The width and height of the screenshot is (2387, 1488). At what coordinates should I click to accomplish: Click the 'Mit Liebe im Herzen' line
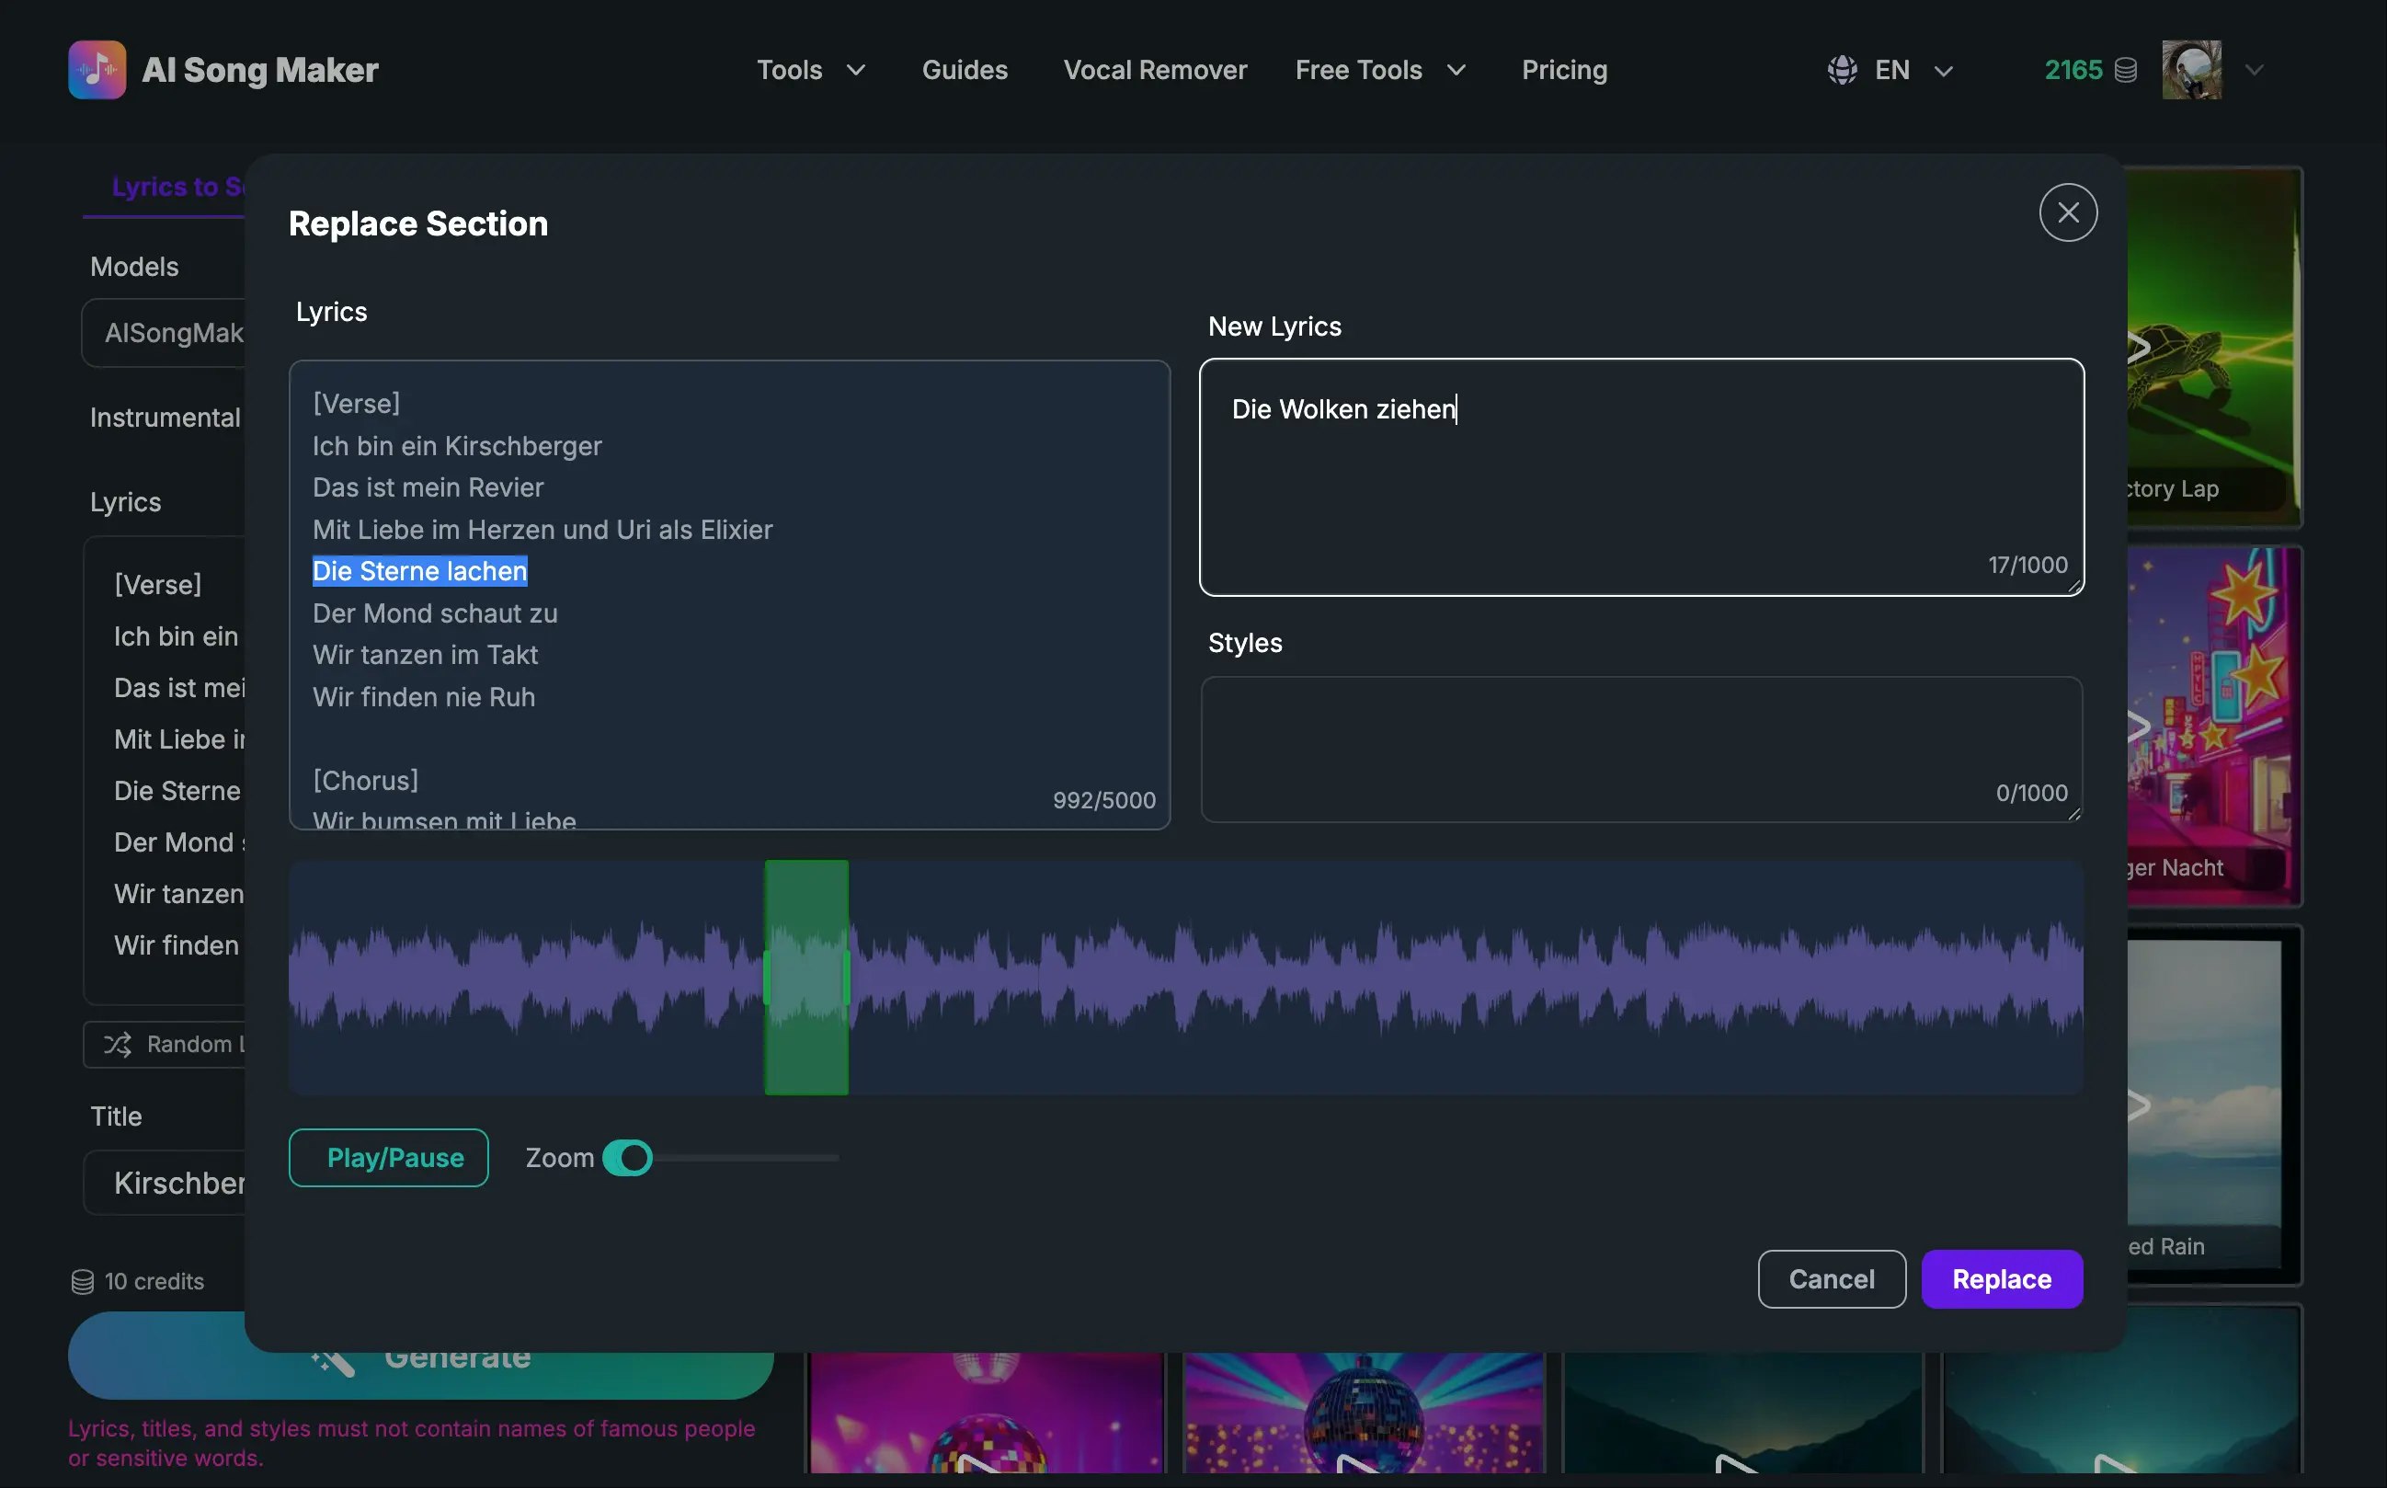tap(543, 530)
